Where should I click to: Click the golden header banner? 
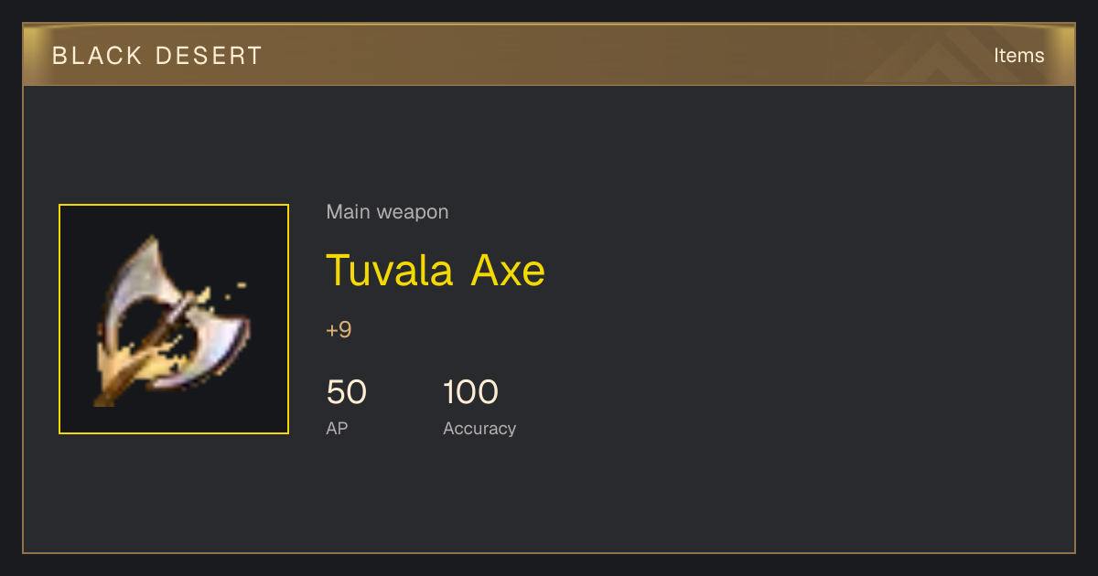pos(549,55)
